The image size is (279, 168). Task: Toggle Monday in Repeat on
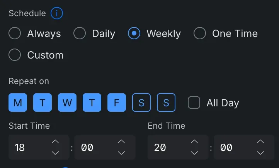tap(18, 103)
